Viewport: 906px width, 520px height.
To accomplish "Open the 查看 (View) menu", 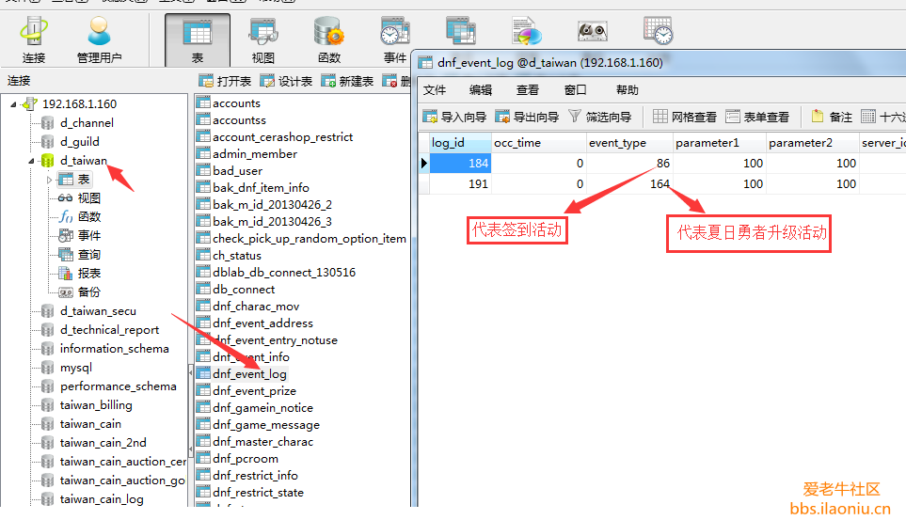I will (x=528, y=90).
